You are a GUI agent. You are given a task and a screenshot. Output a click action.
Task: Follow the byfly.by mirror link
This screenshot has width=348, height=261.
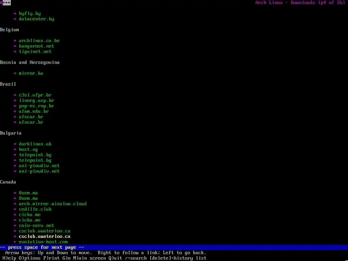point(30,14)
